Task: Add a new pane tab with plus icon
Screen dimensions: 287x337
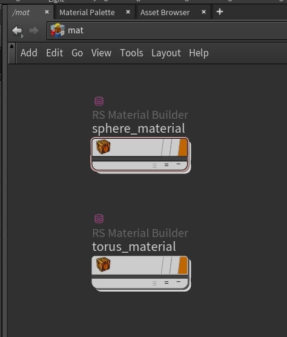Action: pos(220,12)
